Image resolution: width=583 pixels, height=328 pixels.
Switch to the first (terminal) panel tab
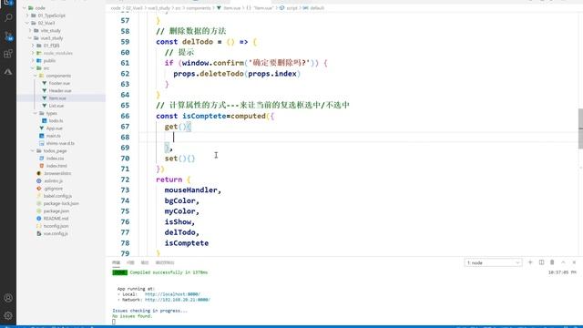point(117,262)
